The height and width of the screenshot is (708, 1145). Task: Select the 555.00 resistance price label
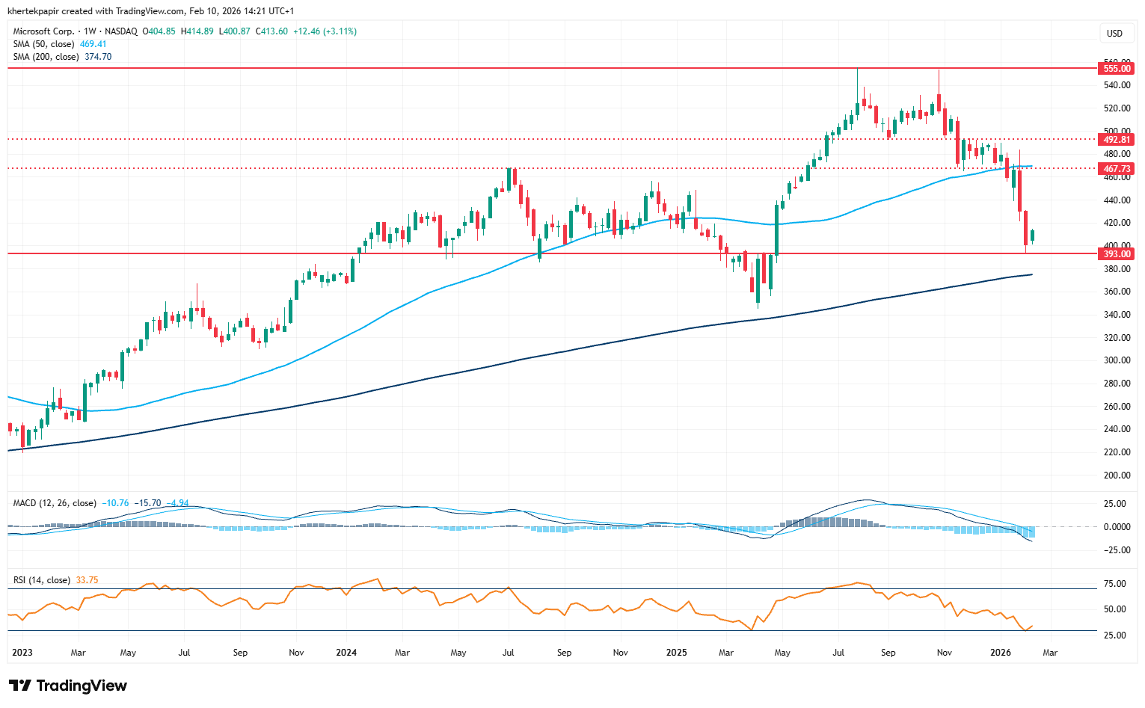pyautogui.click(x=1117, y=68)
